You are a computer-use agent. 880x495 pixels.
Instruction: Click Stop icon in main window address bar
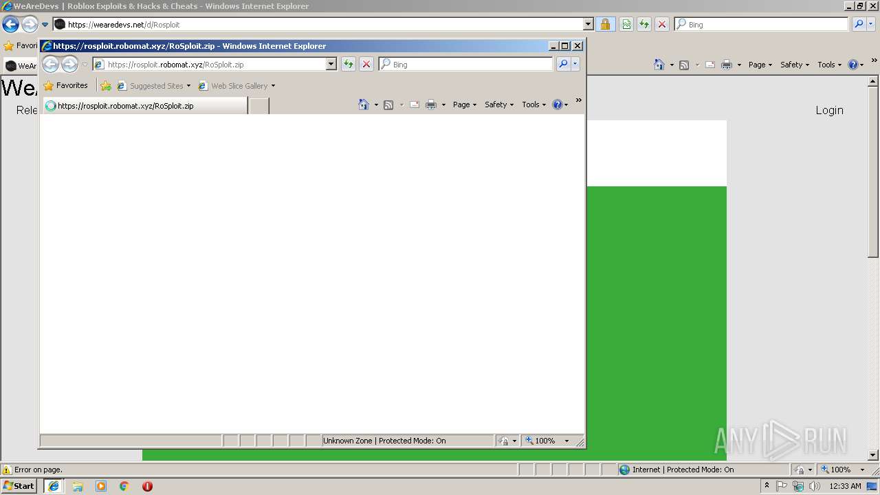662,24
